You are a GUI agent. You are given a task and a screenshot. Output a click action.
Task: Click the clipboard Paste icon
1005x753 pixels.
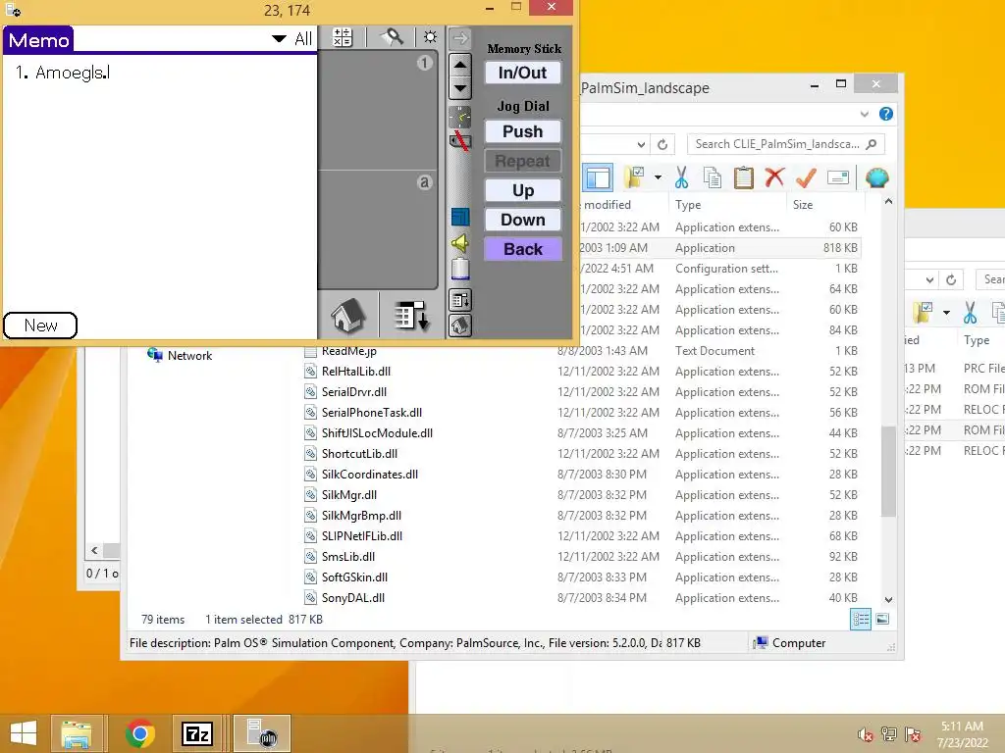(744, 177)
